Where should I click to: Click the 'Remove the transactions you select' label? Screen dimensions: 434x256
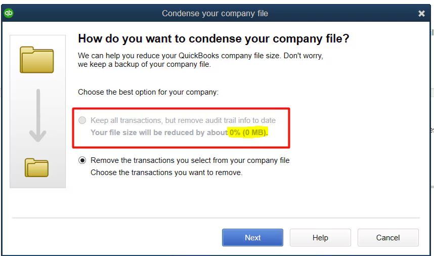(190, 160)
